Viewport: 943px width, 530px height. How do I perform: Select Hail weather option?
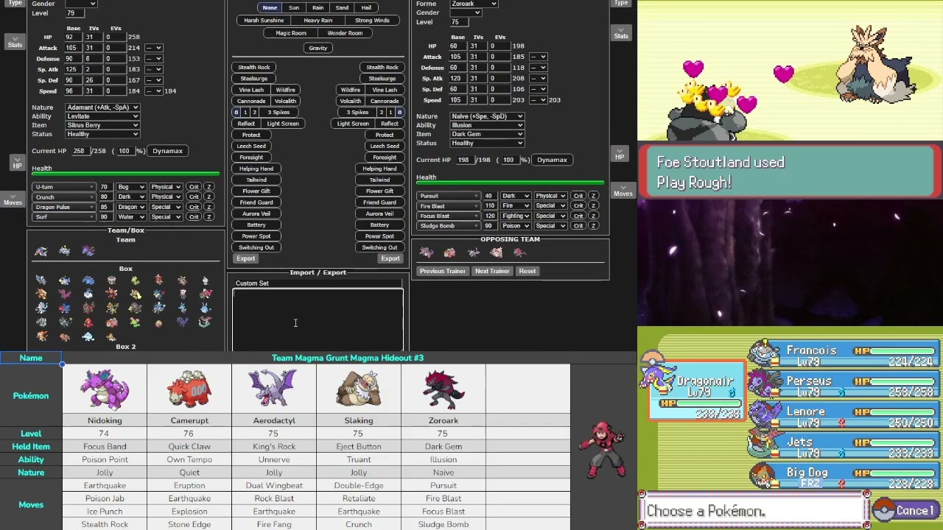366,7
